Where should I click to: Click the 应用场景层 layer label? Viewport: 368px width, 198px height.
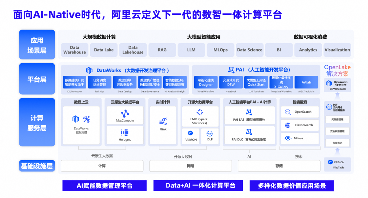click(37, 45)
